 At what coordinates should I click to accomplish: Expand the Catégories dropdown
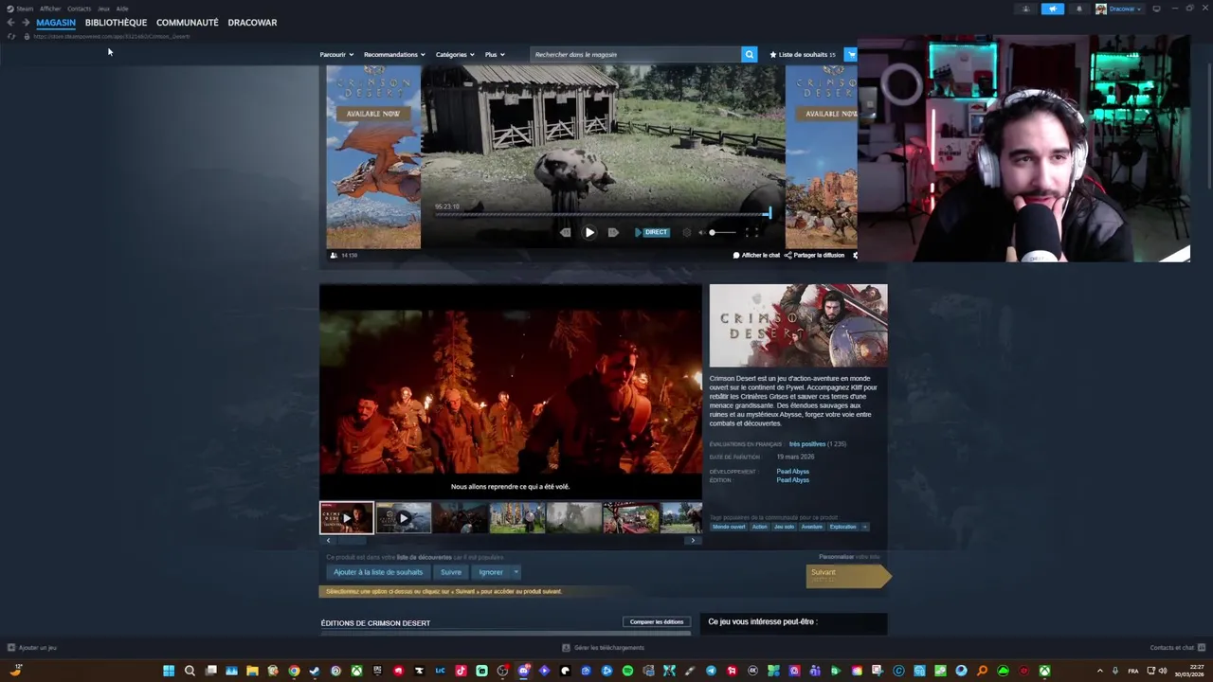[x=455, y=54]
